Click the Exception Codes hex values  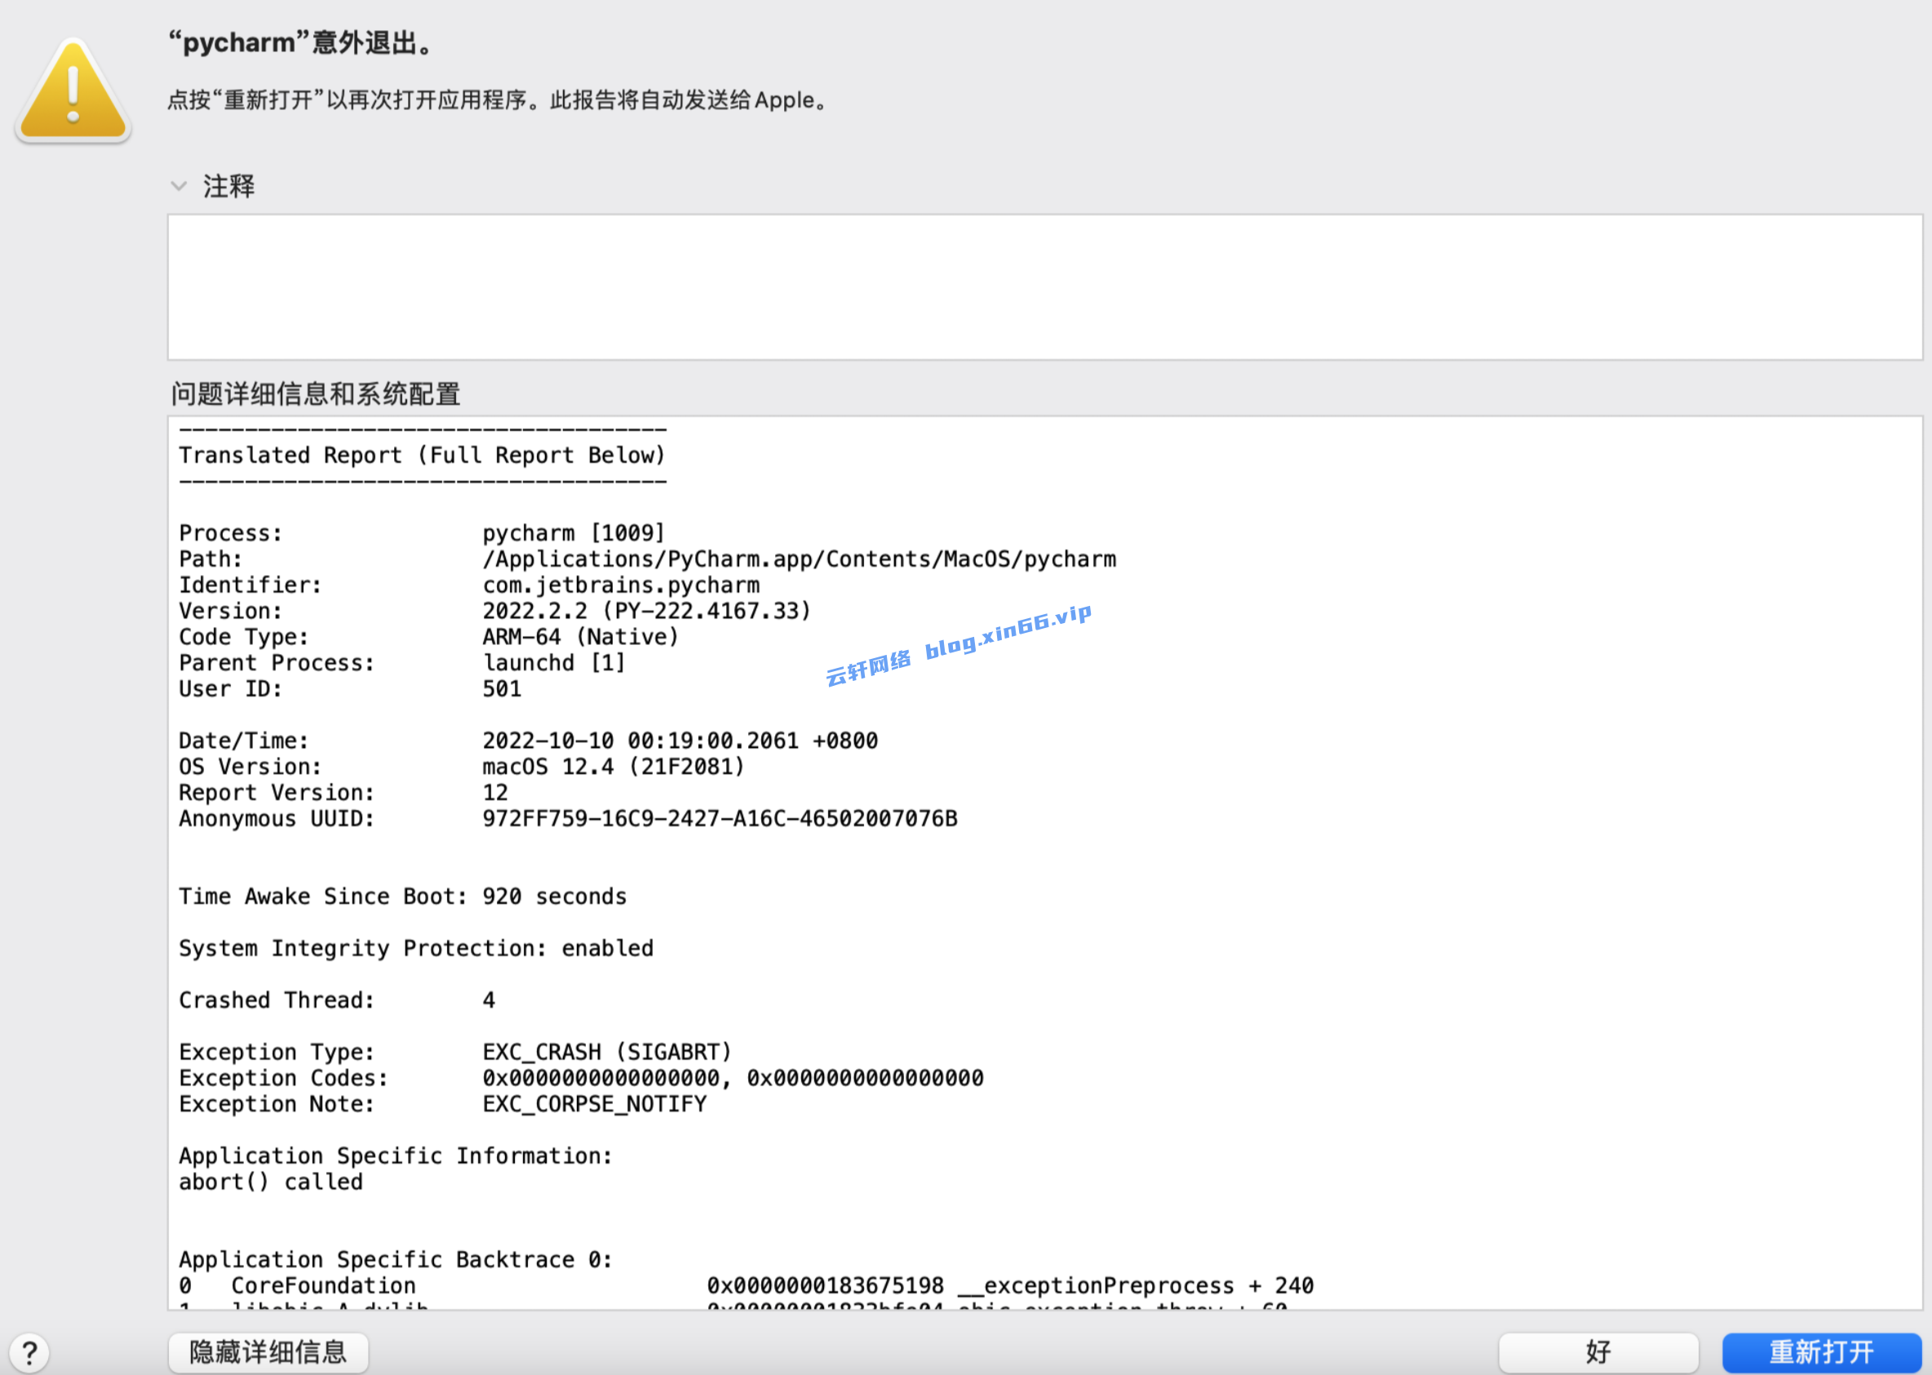(x=733, y=1079)
